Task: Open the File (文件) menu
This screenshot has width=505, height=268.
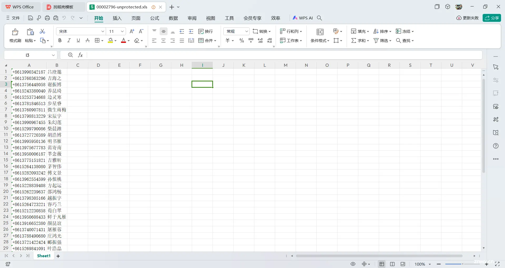Action: pos(13,18)
